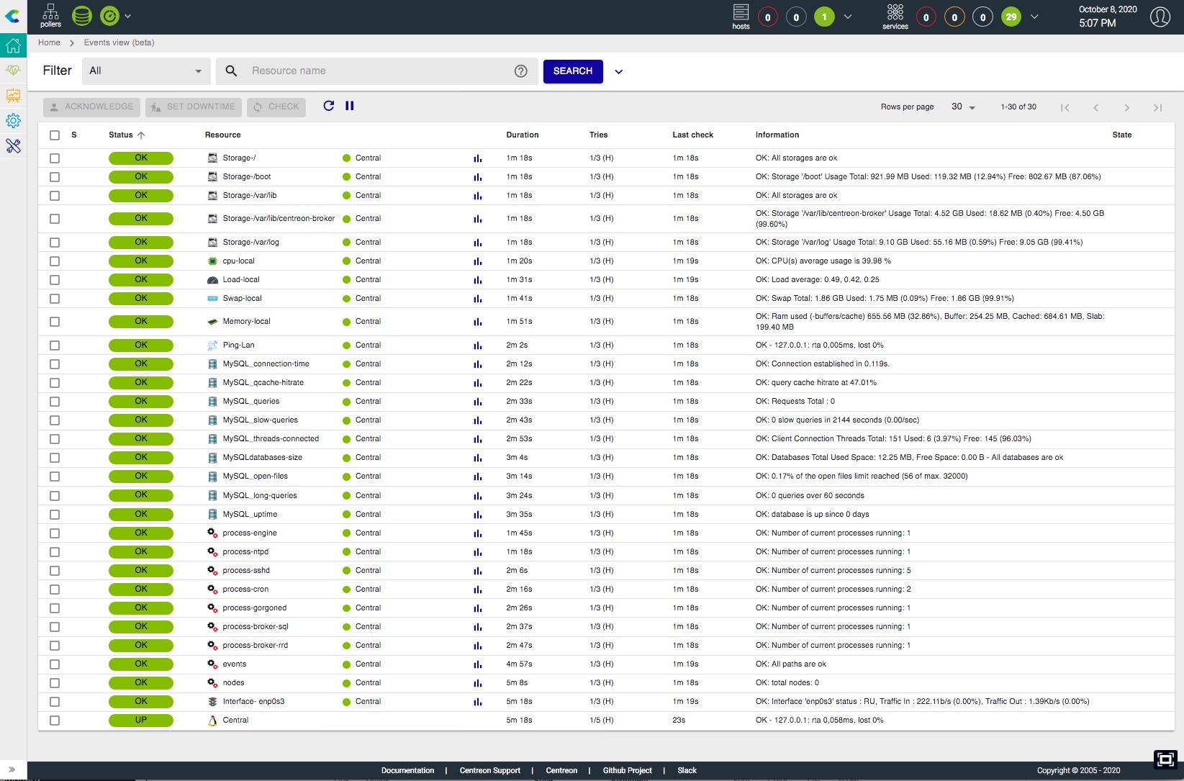The height and width of the screenshot is (781, 1184).
Task: Open the graph icon for cpu-local
Action: 478,261
